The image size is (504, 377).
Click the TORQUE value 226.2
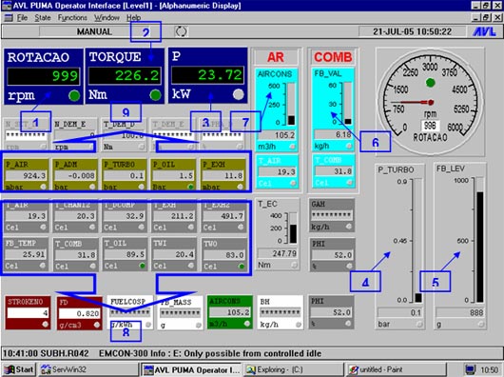click(x=125, y=75)
